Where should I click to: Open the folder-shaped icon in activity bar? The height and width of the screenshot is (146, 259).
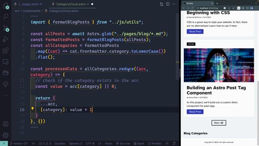[6, 73]
